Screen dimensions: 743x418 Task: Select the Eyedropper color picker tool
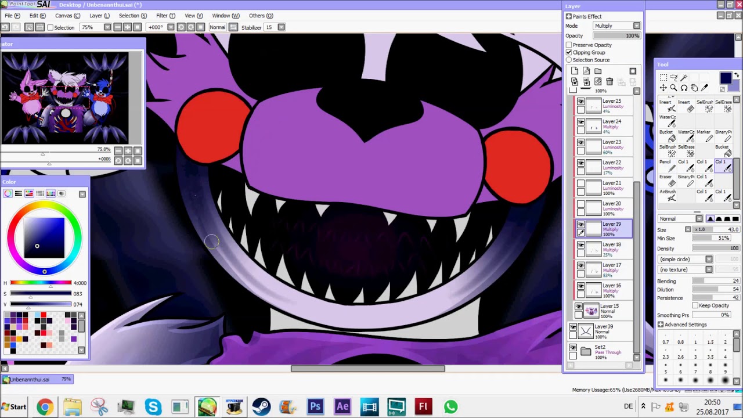tap(705, 88)
